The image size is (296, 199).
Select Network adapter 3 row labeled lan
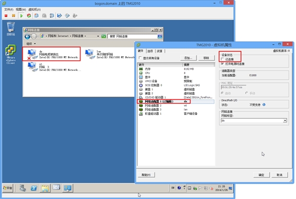click(176, 109)
